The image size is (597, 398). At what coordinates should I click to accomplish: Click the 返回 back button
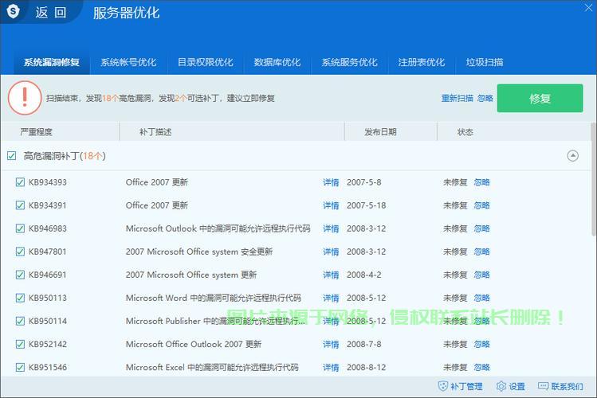53,12
